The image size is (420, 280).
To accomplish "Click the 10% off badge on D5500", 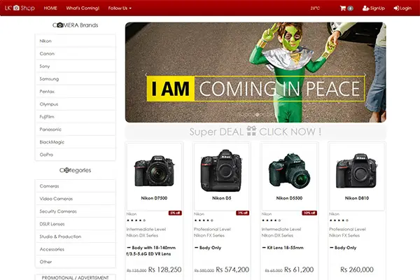I will coord(309,213).
